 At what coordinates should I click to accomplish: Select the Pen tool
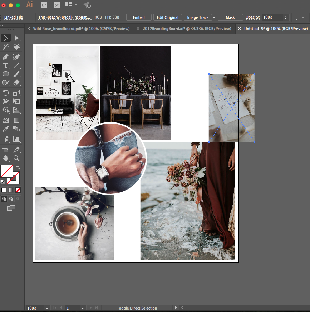click(6, 57)
